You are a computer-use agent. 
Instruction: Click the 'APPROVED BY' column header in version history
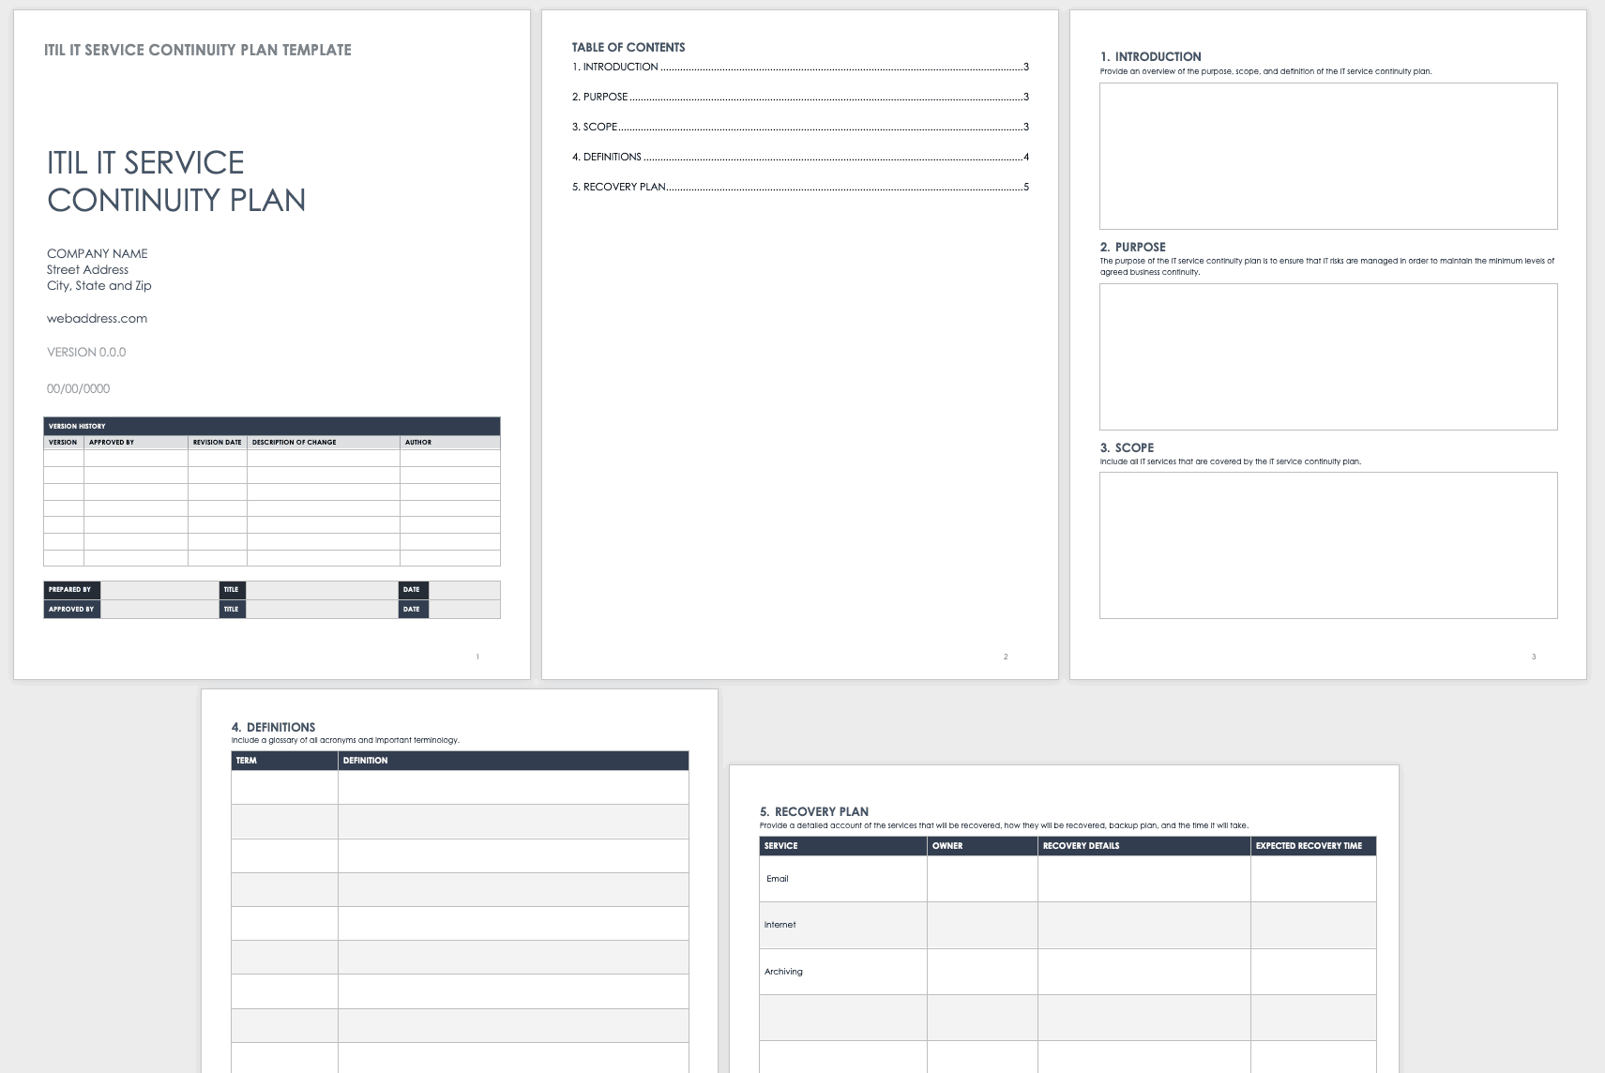pos(136,442)
